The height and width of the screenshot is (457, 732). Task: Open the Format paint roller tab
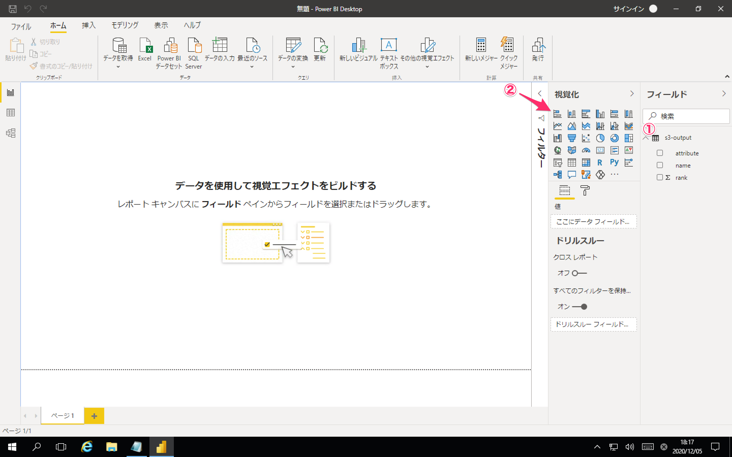click(x=585, y=191)
